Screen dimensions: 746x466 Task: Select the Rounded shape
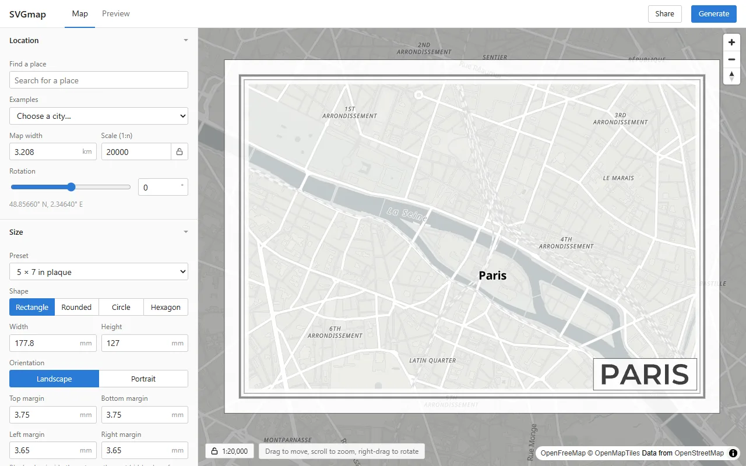click(x=76, y=307)
